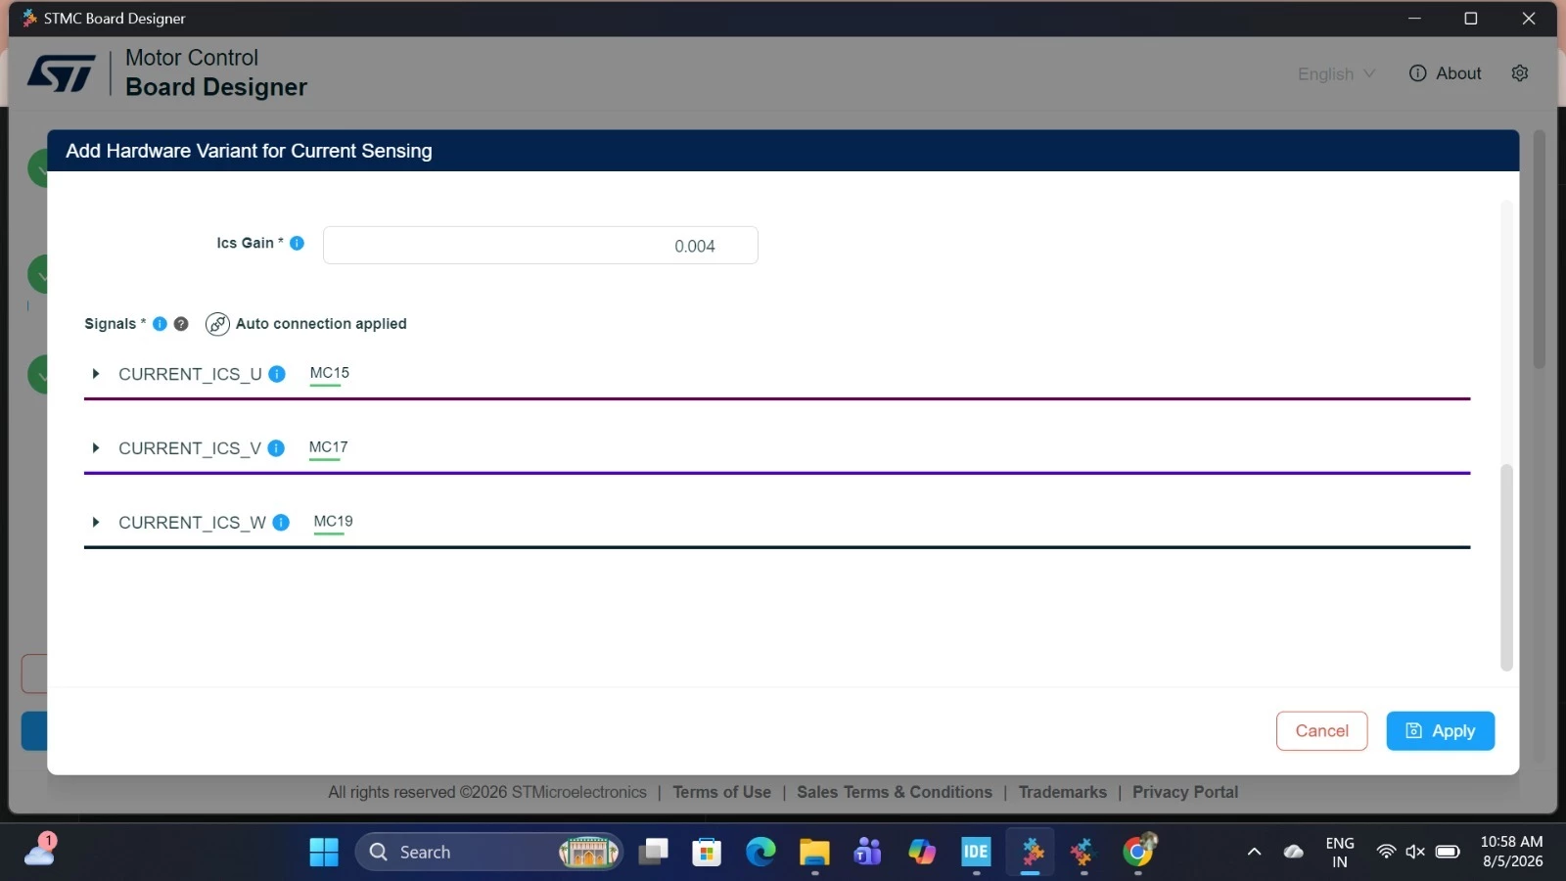Click the ST logo in the header
1566x881 pixels.
tap(62, 73)
